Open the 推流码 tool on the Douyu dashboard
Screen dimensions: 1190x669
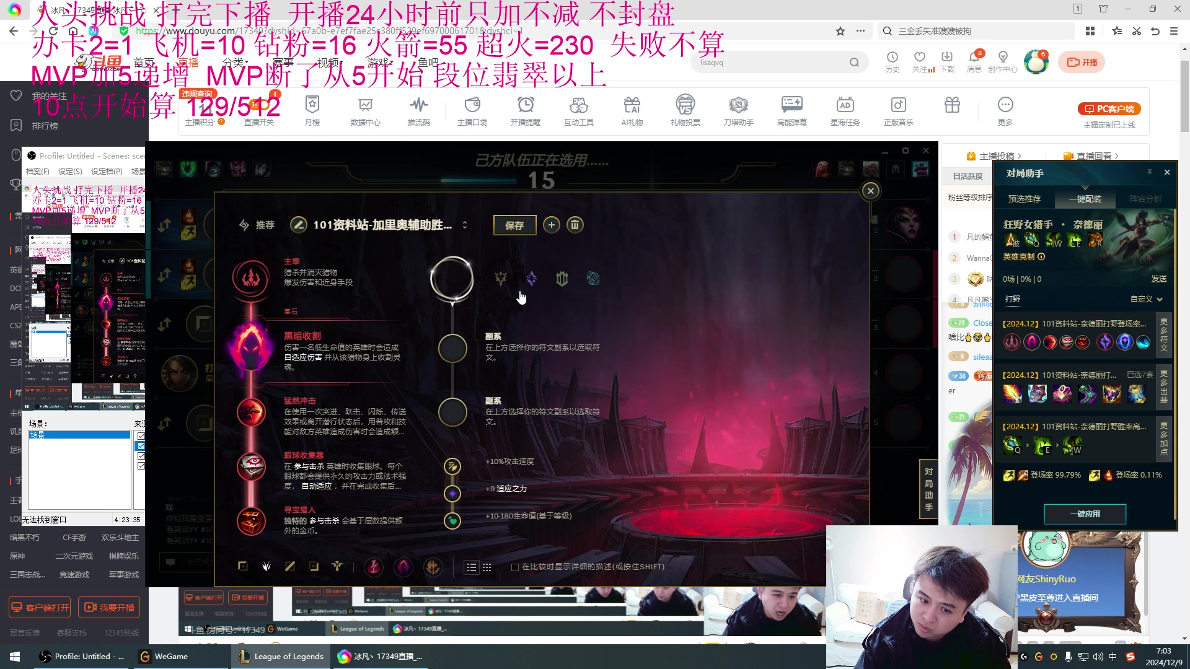click(x=419, y=108)
